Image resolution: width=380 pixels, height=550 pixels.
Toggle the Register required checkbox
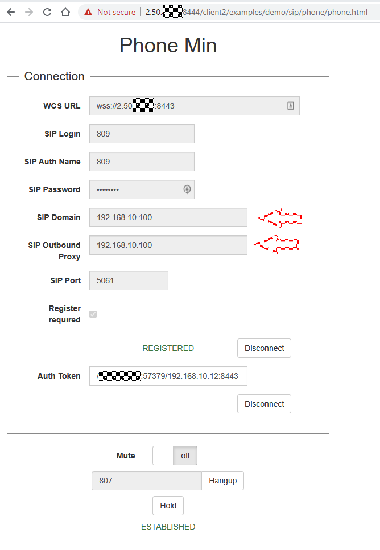click(x=93, y=314)
